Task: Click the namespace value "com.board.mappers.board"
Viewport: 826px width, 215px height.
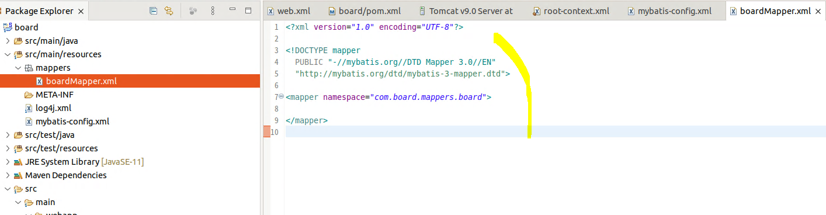Action: pos(428,98)
